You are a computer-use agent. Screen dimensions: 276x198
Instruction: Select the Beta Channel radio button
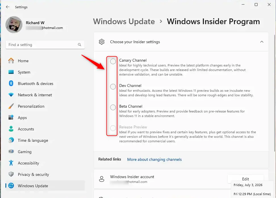(x=113, y=107)
